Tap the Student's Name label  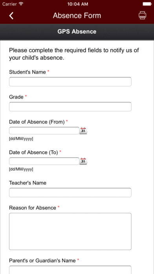coord(27,72)
